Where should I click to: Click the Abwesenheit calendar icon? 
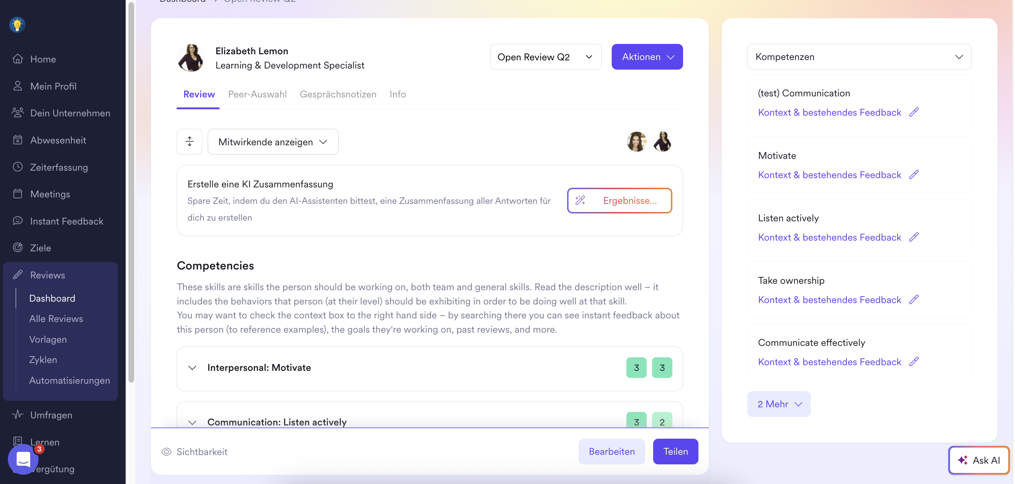point(17,140)
